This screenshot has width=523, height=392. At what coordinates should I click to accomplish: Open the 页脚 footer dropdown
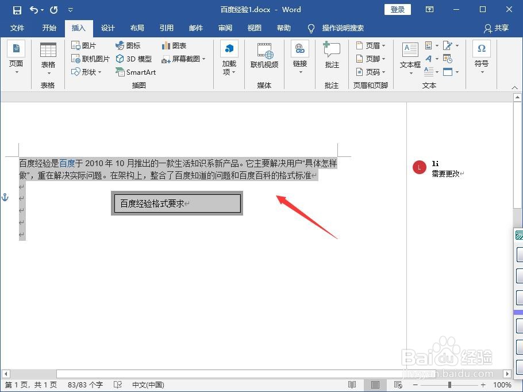pos(371,59)
